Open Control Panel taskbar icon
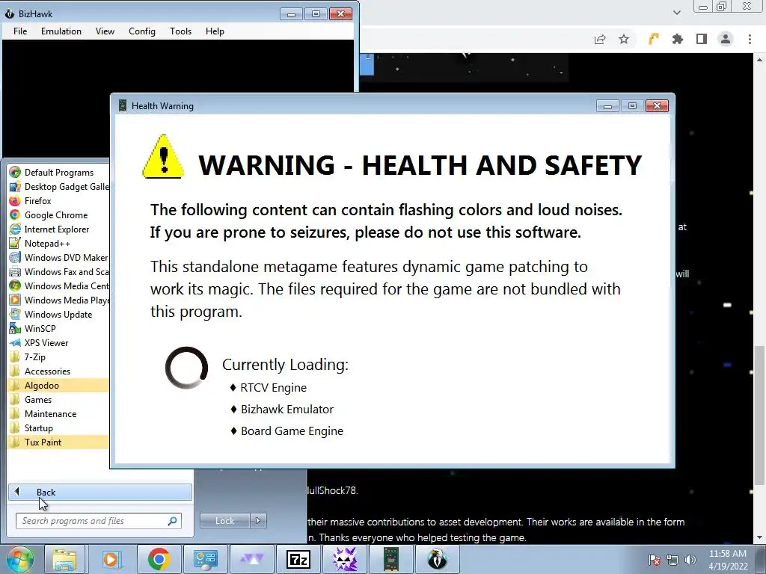 (x=205, y=559)
